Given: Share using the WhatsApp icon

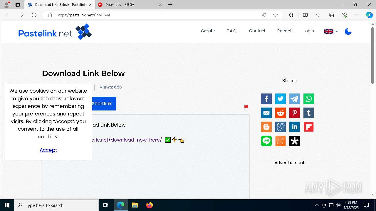Looking at the screenshot, I should click(x=309, y=99).
